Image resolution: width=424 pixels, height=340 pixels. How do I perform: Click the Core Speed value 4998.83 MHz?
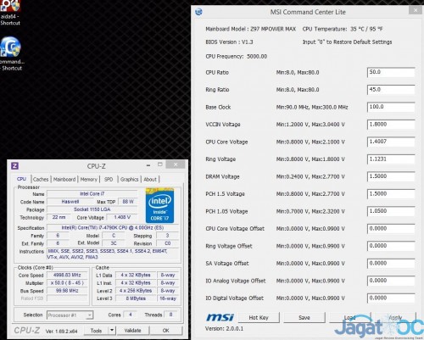coord(67,275)
